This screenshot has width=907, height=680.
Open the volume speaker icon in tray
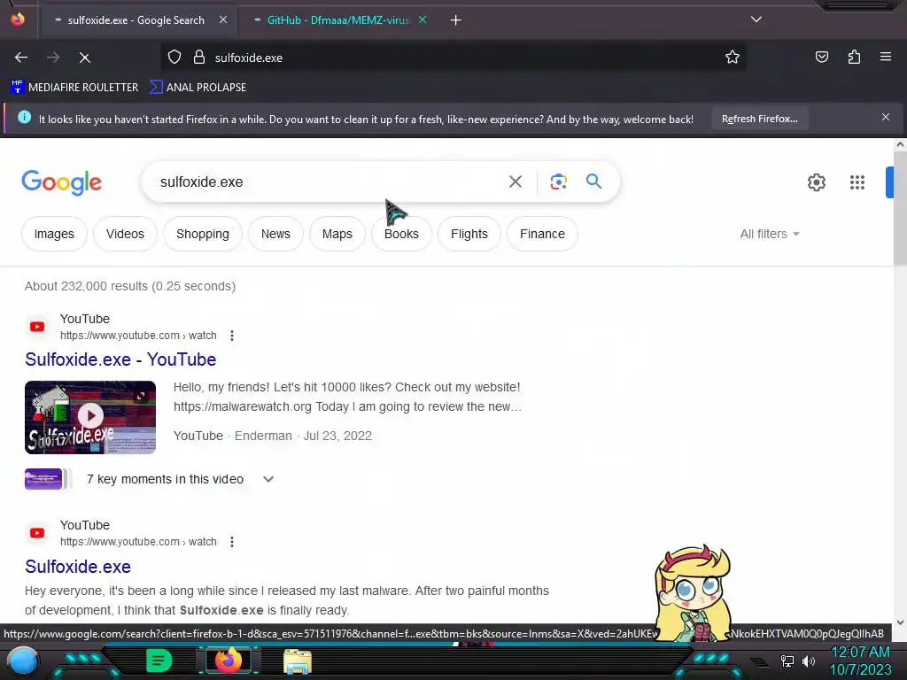pyautogui.click(x=808, y=661)
